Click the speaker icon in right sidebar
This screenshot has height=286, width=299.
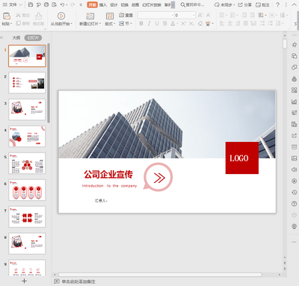click(x=295, y=170)
